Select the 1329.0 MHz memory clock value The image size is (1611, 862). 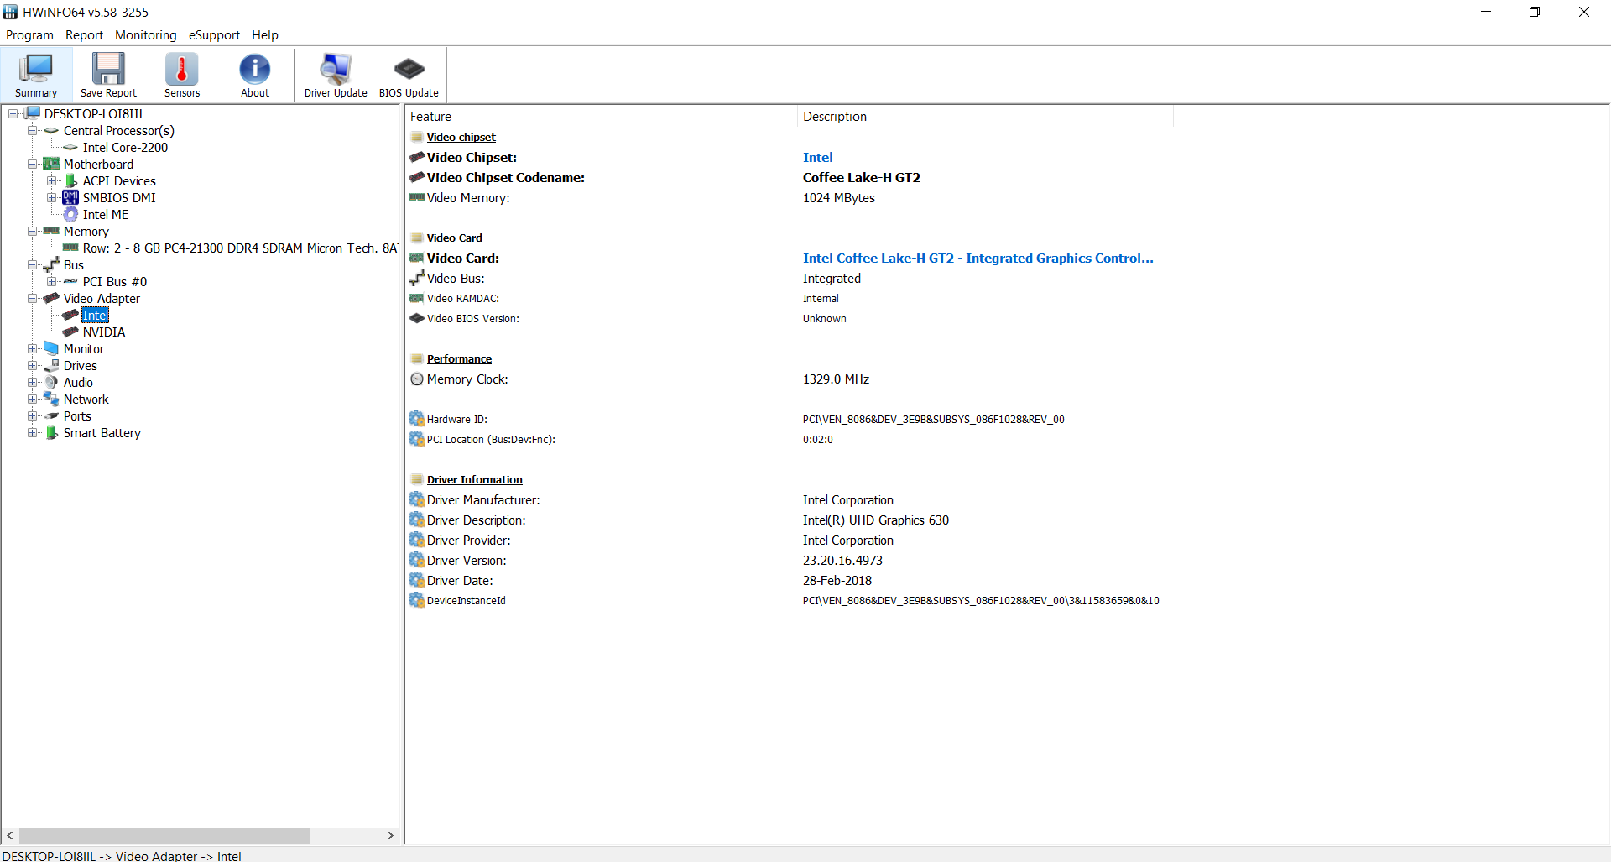click(836, 379)
